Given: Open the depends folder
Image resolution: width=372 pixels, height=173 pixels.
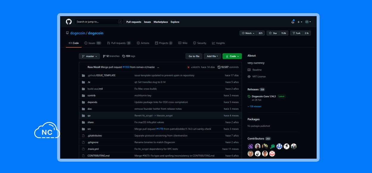Looking at the screenshot, I should tap(92, 102).
